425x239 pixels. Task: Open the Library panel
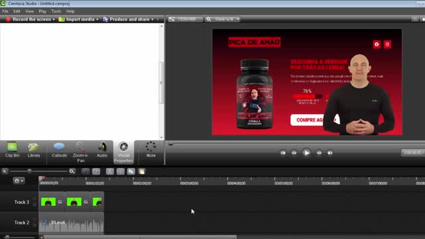(34, 149)
